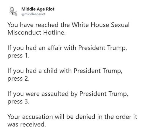The image size is (147, 134).
Task: Select the line 'You have reached the White House Sexual'
Action: pos(69,25)
